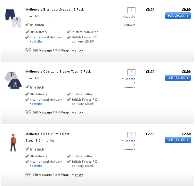Image resolution: width=195 pixels, height=186 pixels.
Task: Remove Bear Print T-Shirt from basket
Action: pyautogui.click(x=130, y=149)
